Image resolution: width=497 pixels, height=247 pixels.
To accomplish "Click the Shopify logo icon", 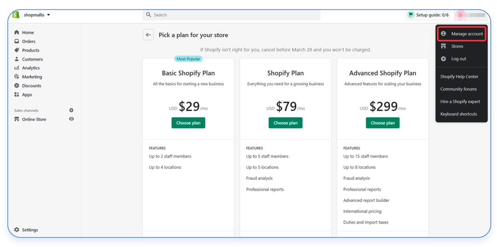I will click(x=16, y=15).
